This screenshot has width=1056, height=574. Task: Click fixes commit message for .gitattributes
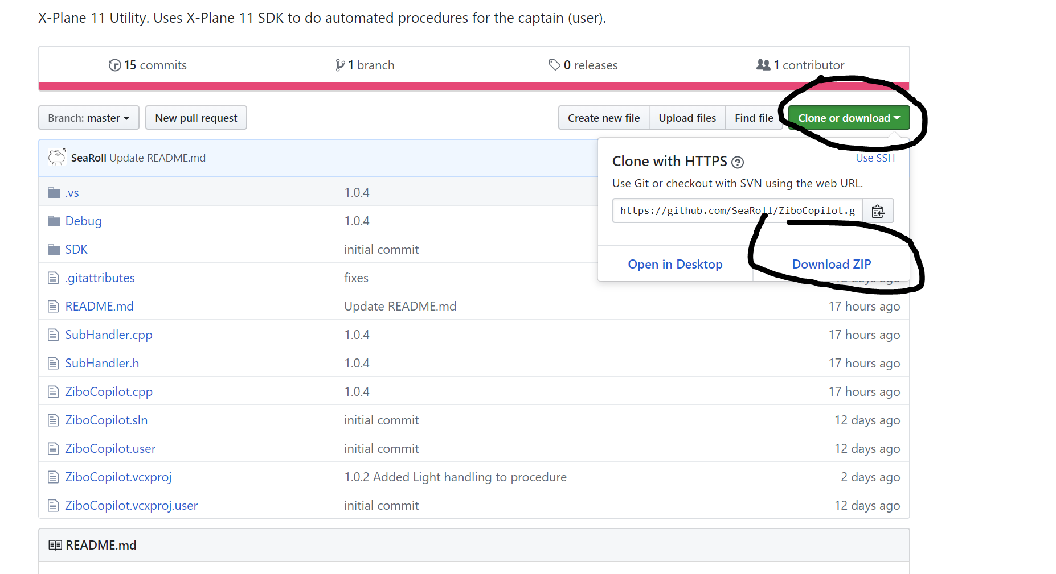[x=356, y=278]
